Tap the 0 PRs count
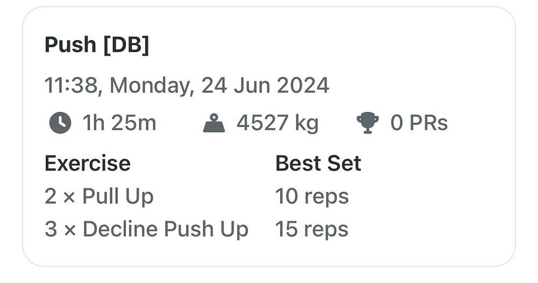The image size is (538, 283). tap(419, 123)
